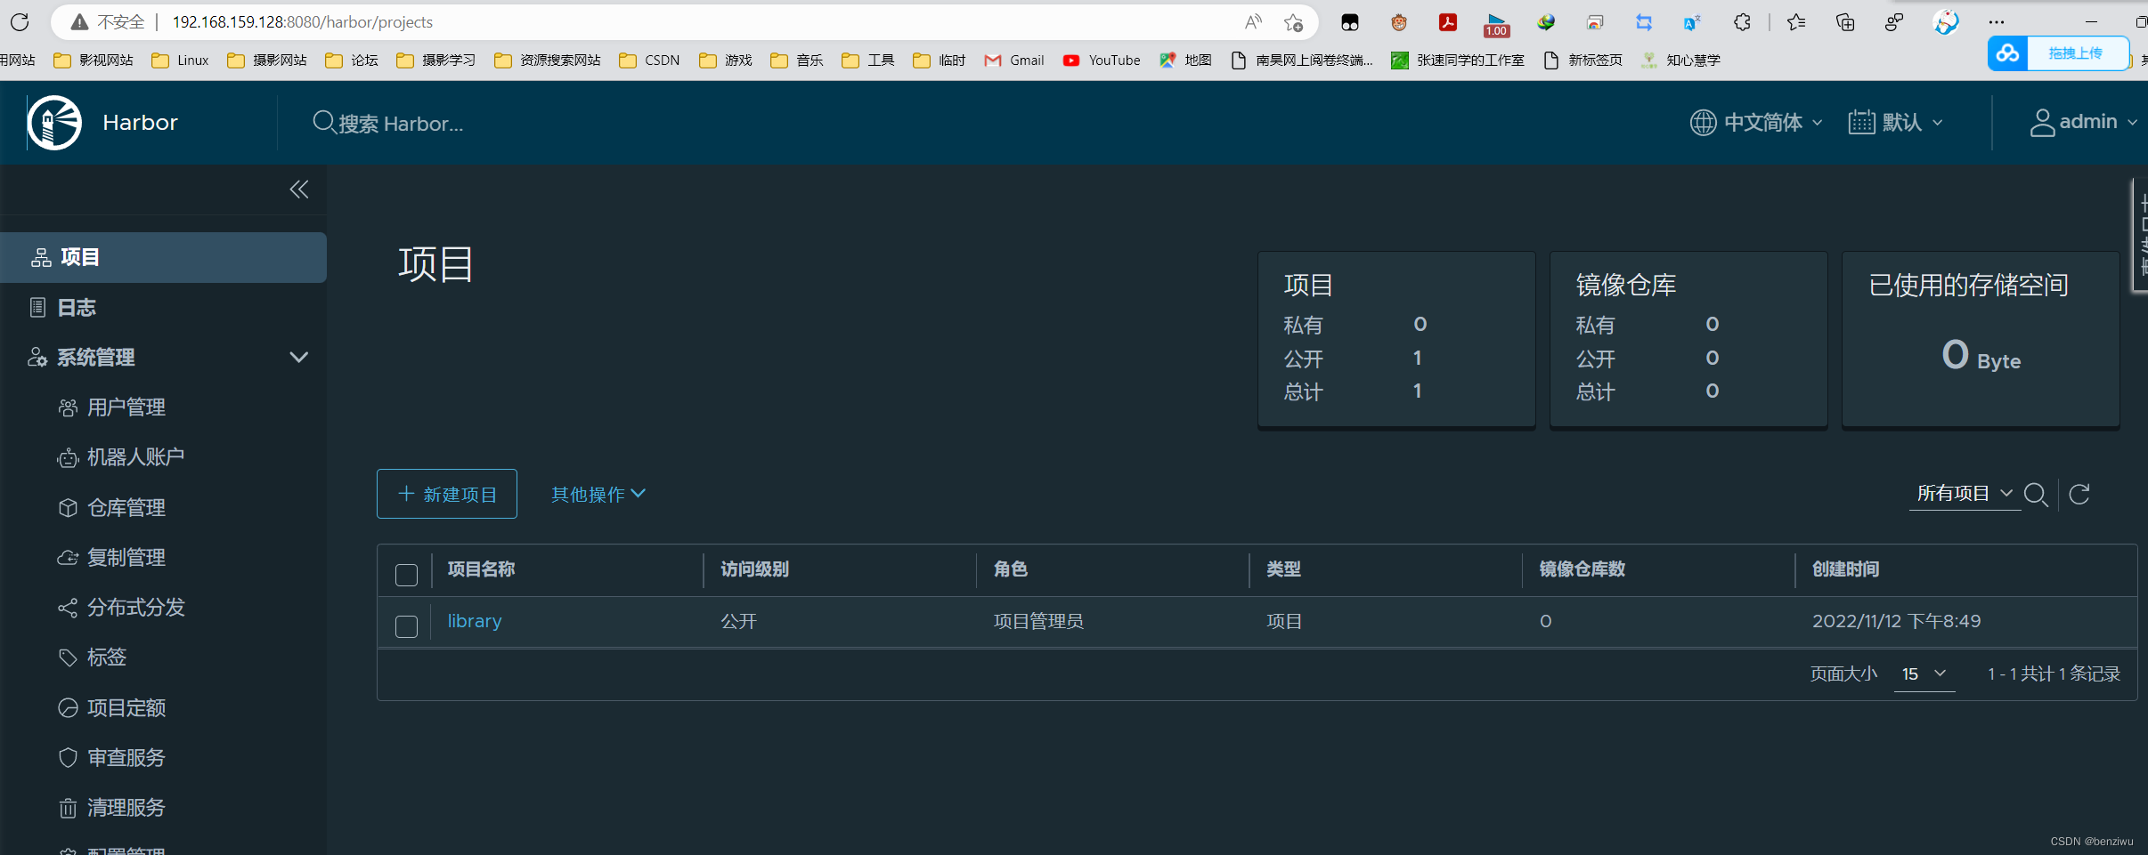Image resolution: width=2148 pixels, height=855 pixels.
Task: Open the CSDN bookmarks folder
Action: pos(650,60)
